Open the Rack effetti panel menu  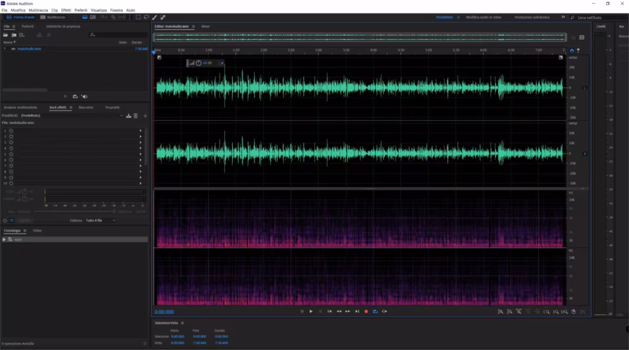[71, 107]
